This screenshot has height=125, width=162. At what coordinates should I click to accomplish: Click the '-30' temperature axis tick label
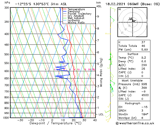click(x=20, y=120)
